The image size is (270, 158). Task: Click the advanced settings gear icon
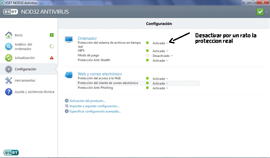tap(67, 111)
